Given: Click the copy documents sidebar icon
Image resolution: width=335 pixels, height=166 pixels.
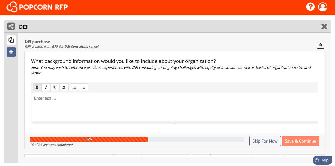Looking at the screenshot, I should coord(11,40).
